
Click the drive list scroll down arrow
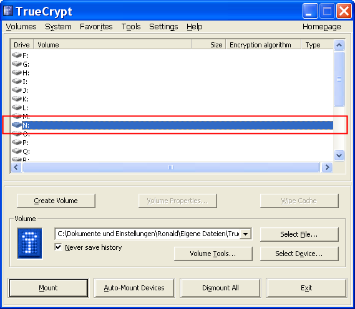tap(339, 156)
